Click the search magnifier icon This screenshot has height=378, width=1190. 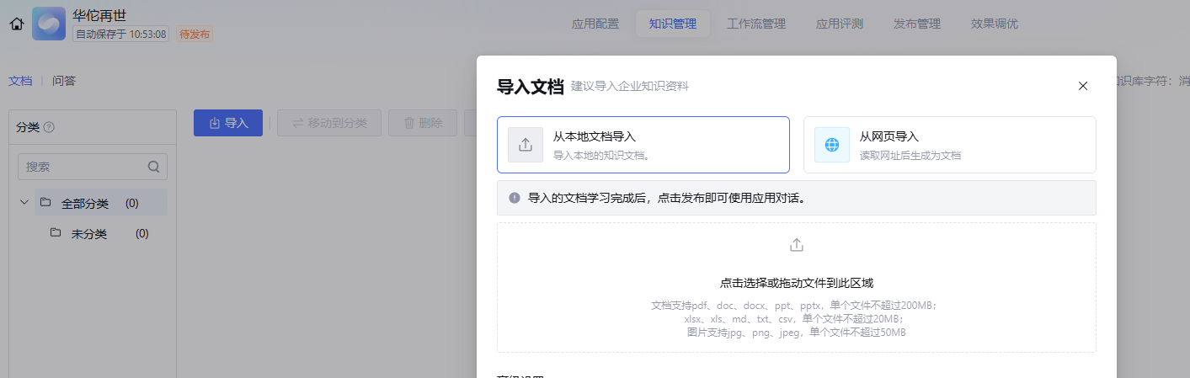(153, 167)
